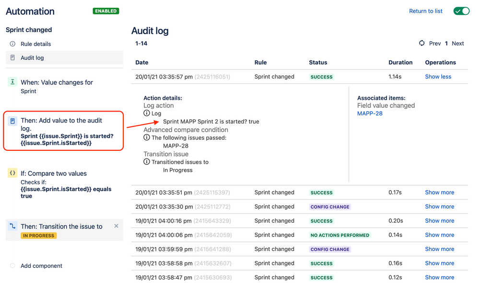This screenshot has height=283, width=479.
Task: Go to Next page of audit log
Action: point(457,43)
